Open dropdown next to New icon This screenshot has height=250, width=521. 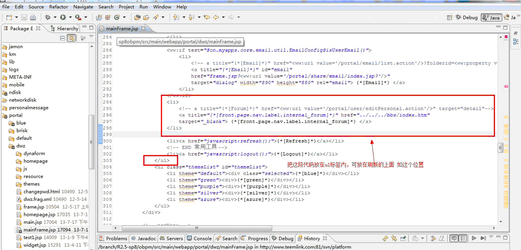pyautogui.click(x=16, y=17)
